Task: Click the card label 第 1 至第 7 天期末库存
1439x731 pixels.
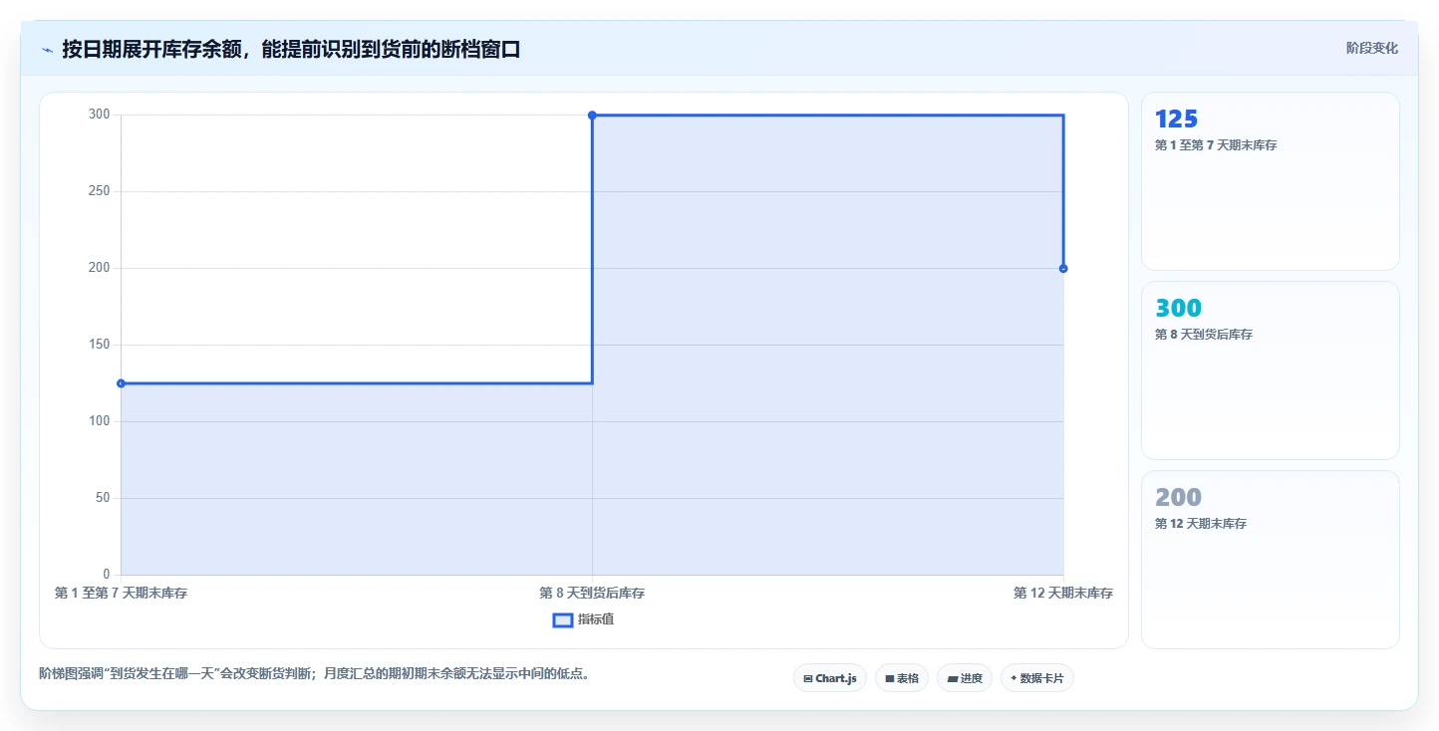Action: pos(1216,145)
